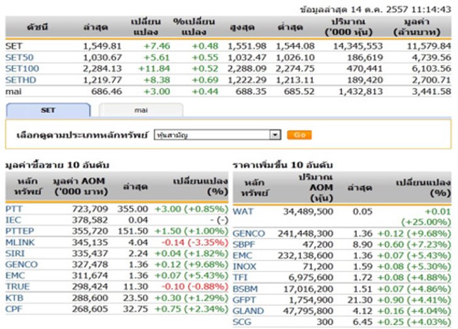Select GFPT last price 21.30
Image resolution: width=458 pixels, height=329 pixels.
pos(360,300)
